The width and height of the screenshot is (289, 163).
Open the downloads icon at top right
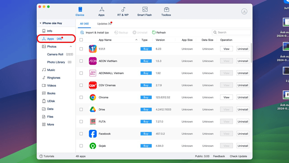(244, 12)
